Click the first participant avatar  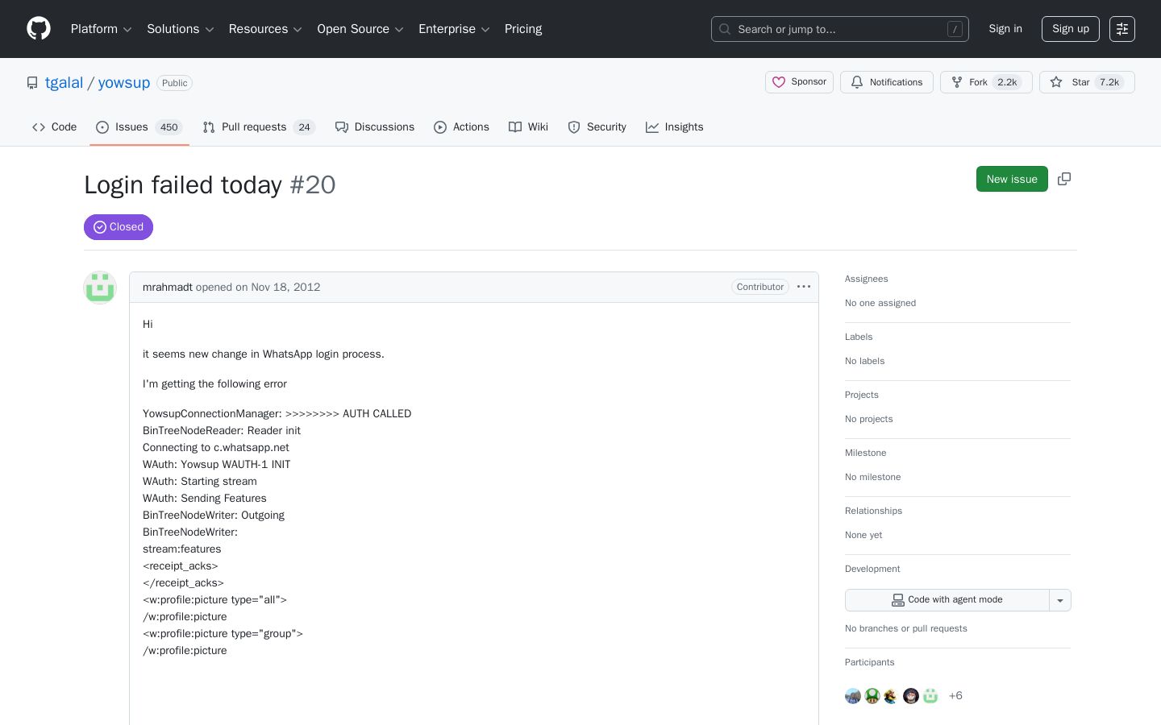(x=853, y=696)
